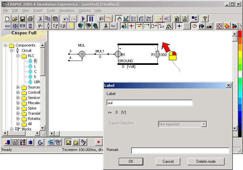Start simulation with the blue play arrow
The width and height of the screenshot is (243, 170).
(83, 19)
